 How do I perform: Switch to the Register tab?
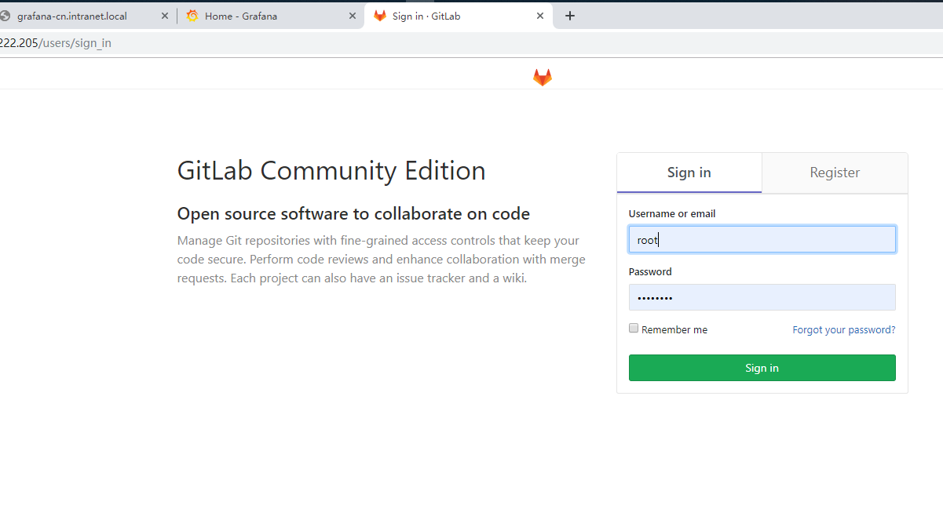coord(835,173)
